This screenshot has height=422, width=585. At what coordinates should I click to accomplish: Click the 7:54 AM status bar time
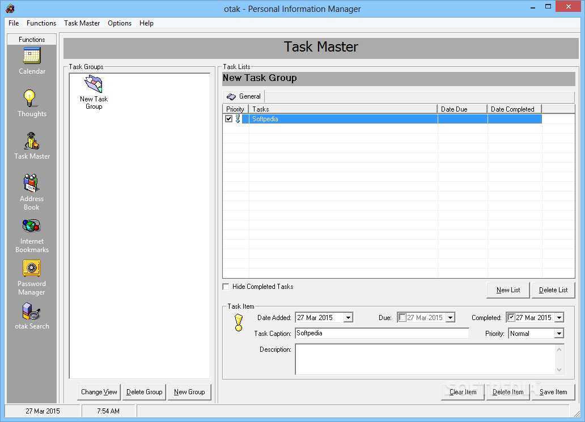[108, 411]
